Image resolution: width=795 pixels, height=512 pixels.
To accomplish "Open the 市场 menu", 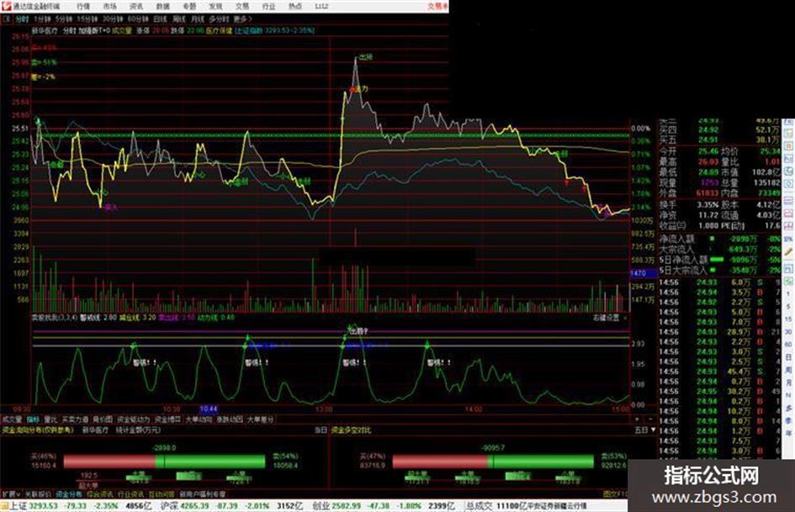I will click(109, 6).
